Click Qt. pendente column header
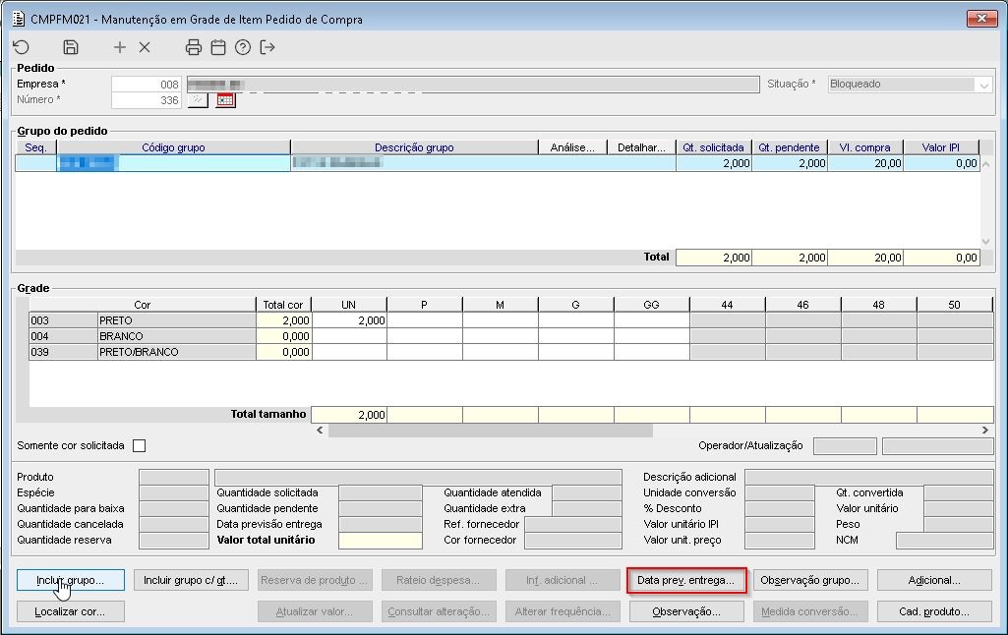This screenshot has width=1008, height=635. coord(790,147)
